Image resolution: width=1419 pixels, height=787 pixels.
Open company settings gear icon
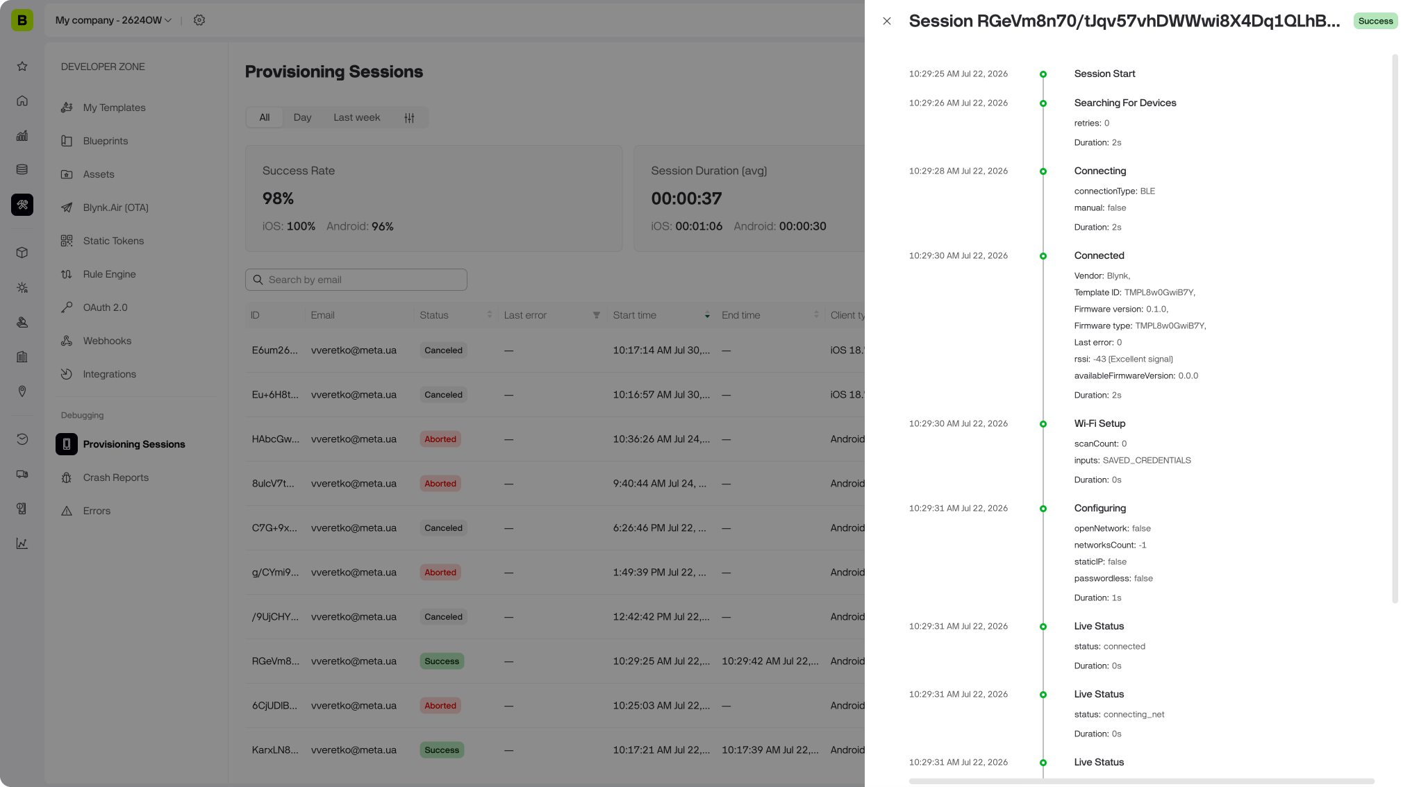coord(199,20)
